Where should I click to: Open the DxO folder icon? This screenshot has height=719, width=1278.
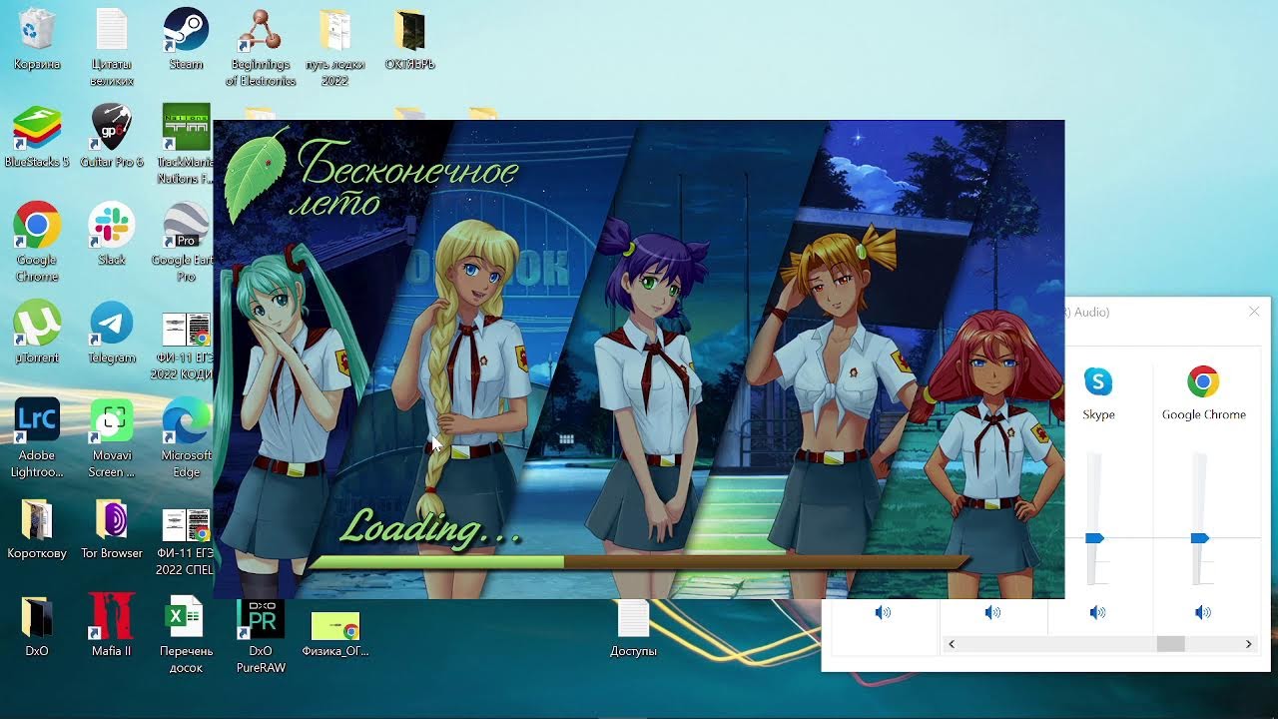[x=37, y=626]
